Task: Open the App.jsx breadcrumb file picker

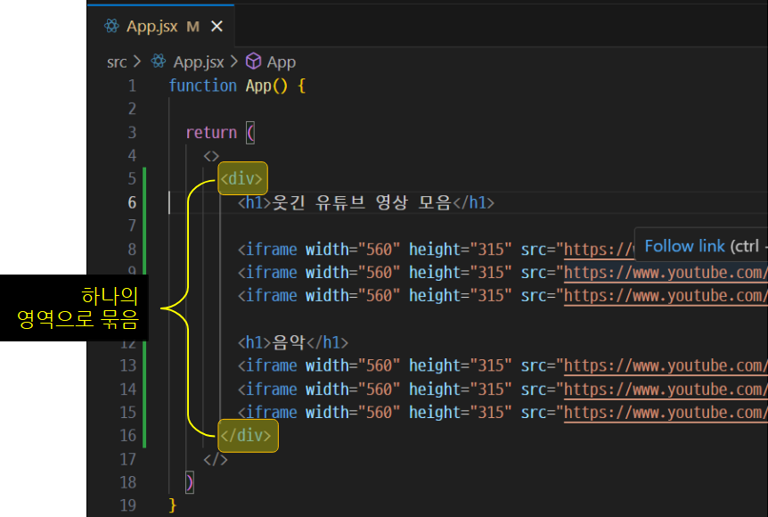Action: coord(198,62)
